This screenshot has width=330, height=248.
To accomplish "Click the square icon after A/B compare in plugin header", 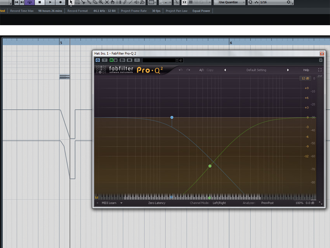I will 129,60.
